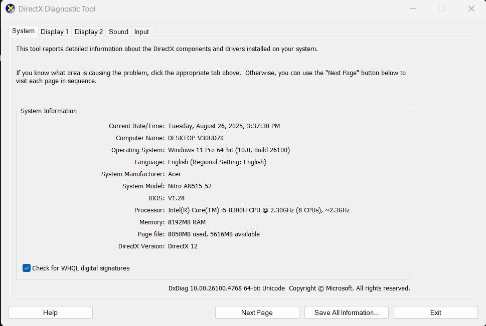
Task: Click the 'DirectX Diagnostic Tool' window title
Action: (57, 9)
